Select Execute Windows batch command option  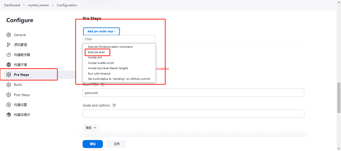[110, 47]
